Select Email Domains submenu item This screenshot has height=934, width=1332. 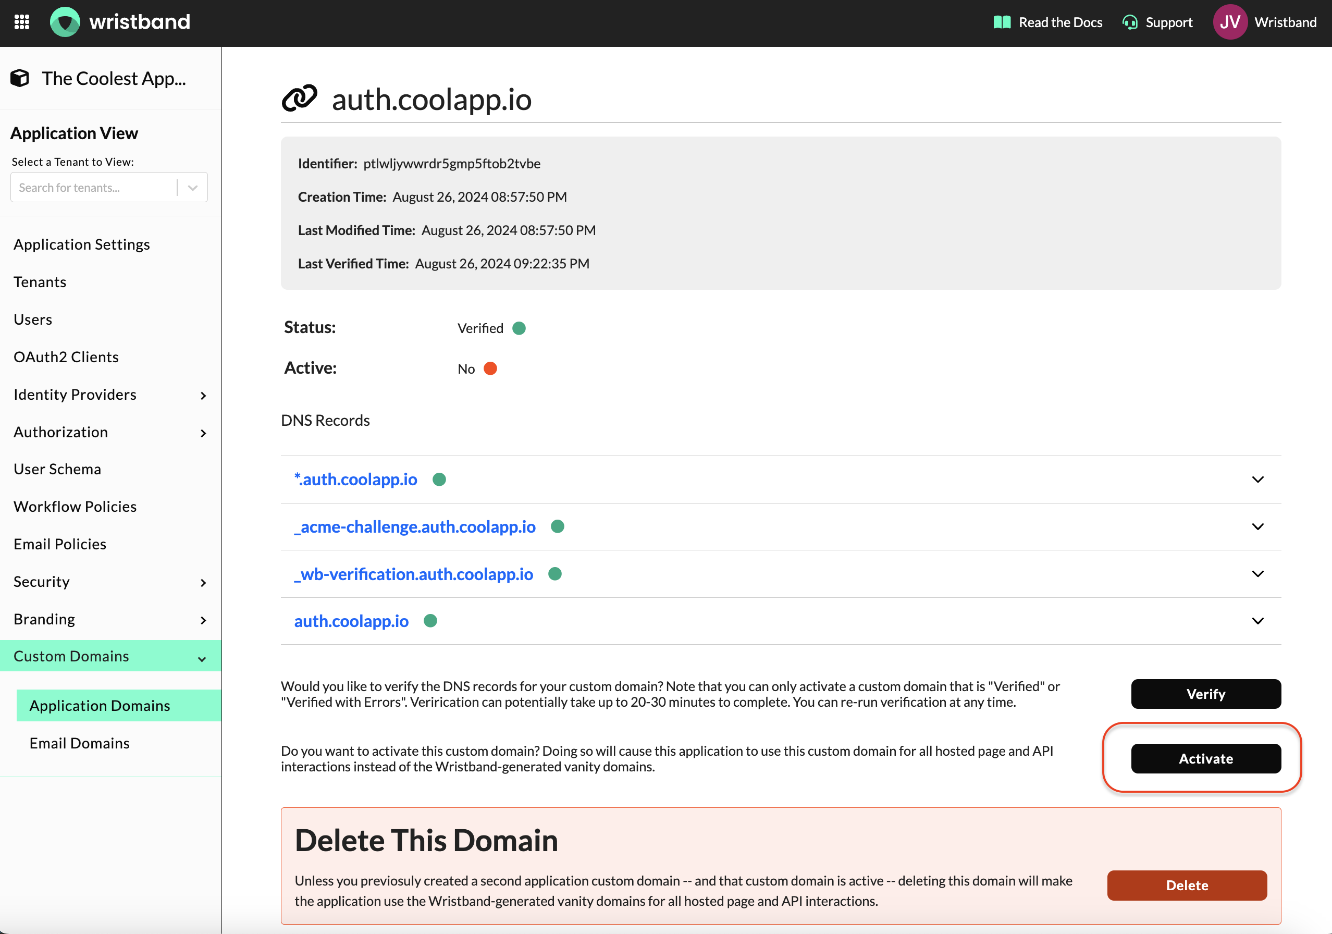pos(80,743)
